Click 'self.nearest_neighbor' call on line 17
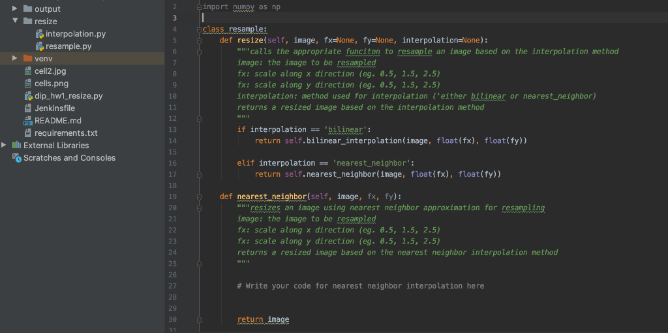Image resolution: width=668 pixels, height=333 pixels. [331, 174]
